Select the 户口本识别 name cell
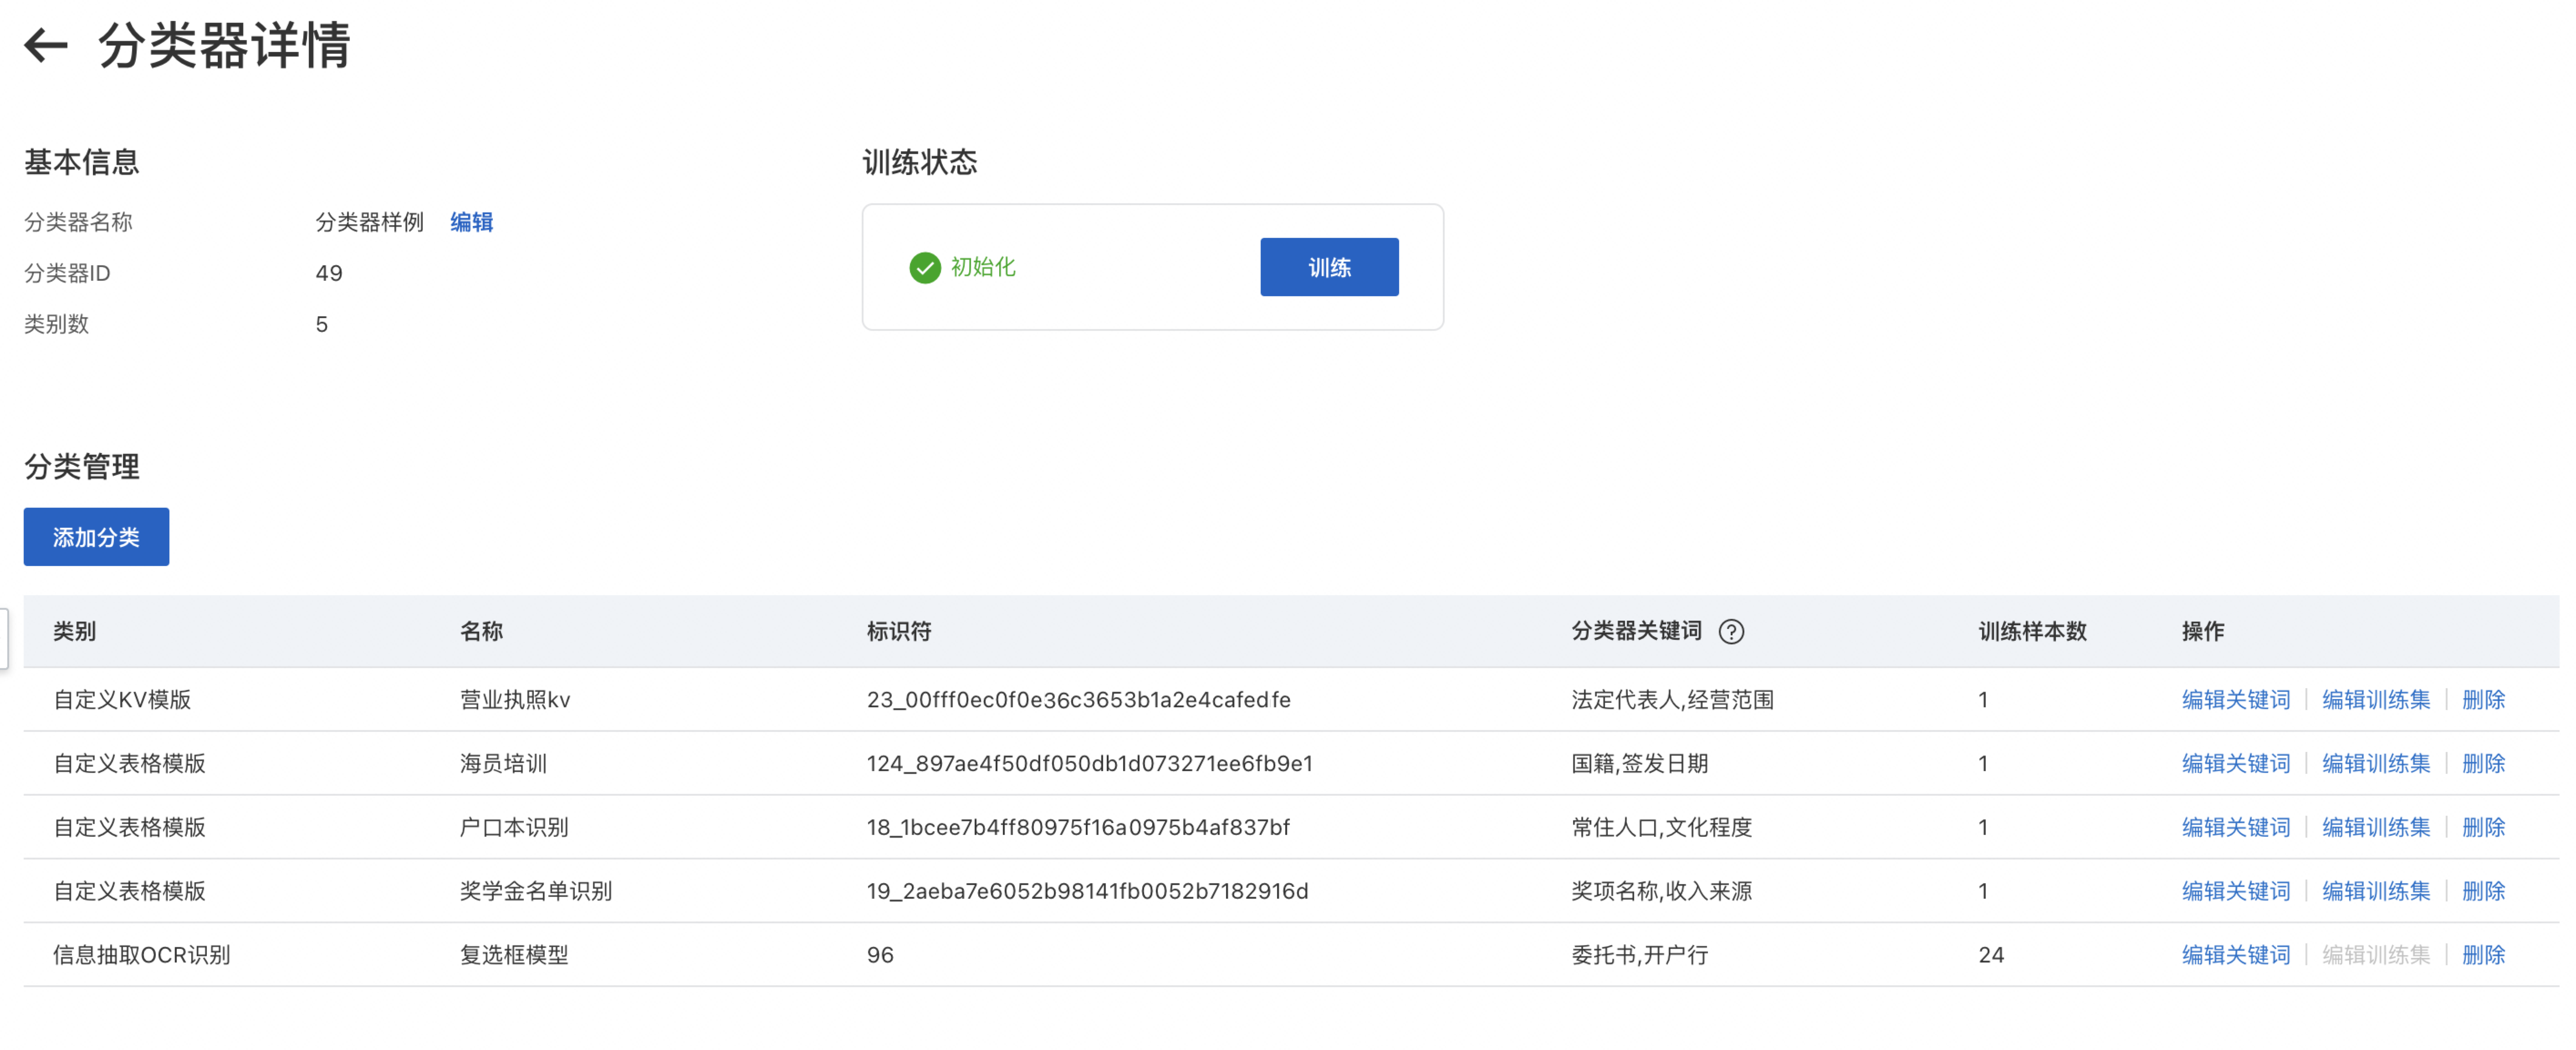2576x1050 pixels. tap(514, 828)
